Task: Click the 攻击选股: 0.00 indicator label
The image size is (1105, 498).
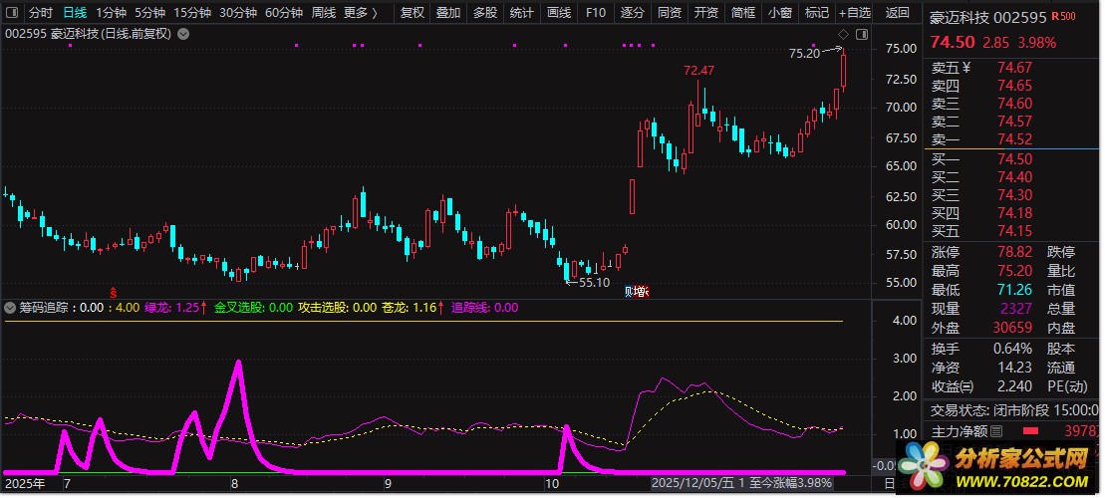Action: click(338, 307)
